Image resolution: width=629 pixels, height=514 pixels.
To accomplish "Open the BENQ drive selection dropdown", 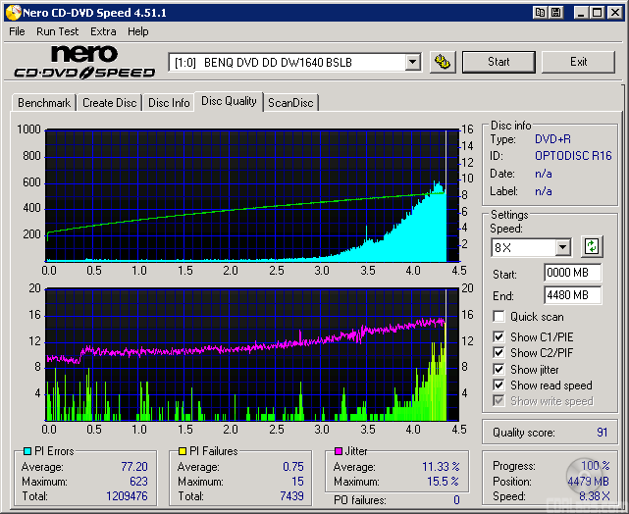I will coord(412,63).
